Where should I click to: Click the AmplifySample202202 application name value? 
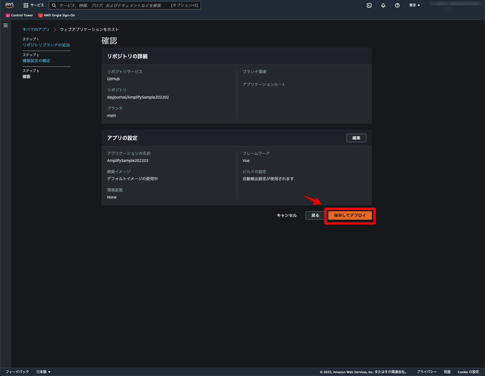(128, 161)
